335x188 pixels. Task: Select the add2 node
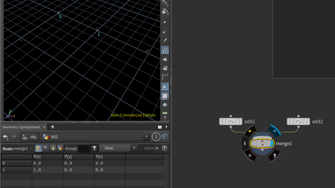tap(298, 121)
